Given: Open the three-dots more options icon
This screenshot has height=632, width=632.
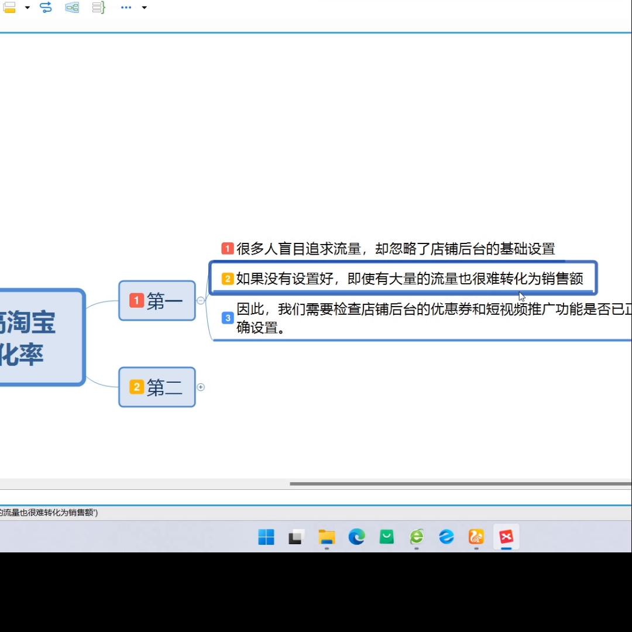Looking at the screenshot, I should tap(126, 7).
